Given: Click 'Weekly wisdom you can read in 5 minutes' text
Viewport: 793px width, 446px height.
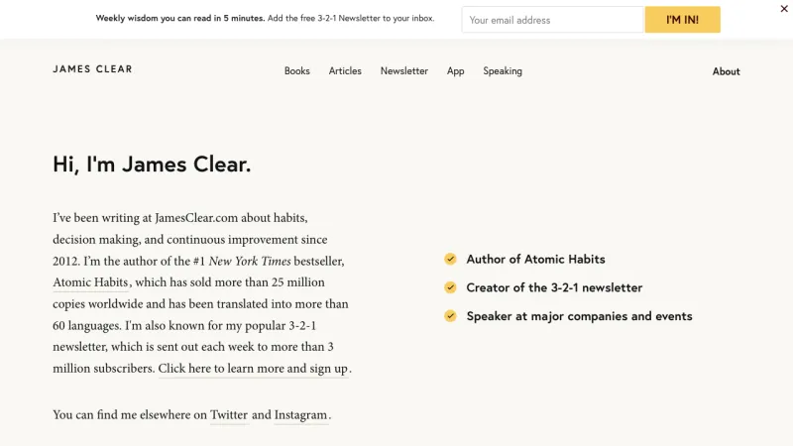Looking at the screenshot, I should [180, 18].
